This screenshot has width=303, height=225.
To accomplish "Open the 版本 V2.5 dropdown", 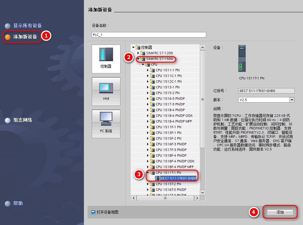I will click(292, 100).
